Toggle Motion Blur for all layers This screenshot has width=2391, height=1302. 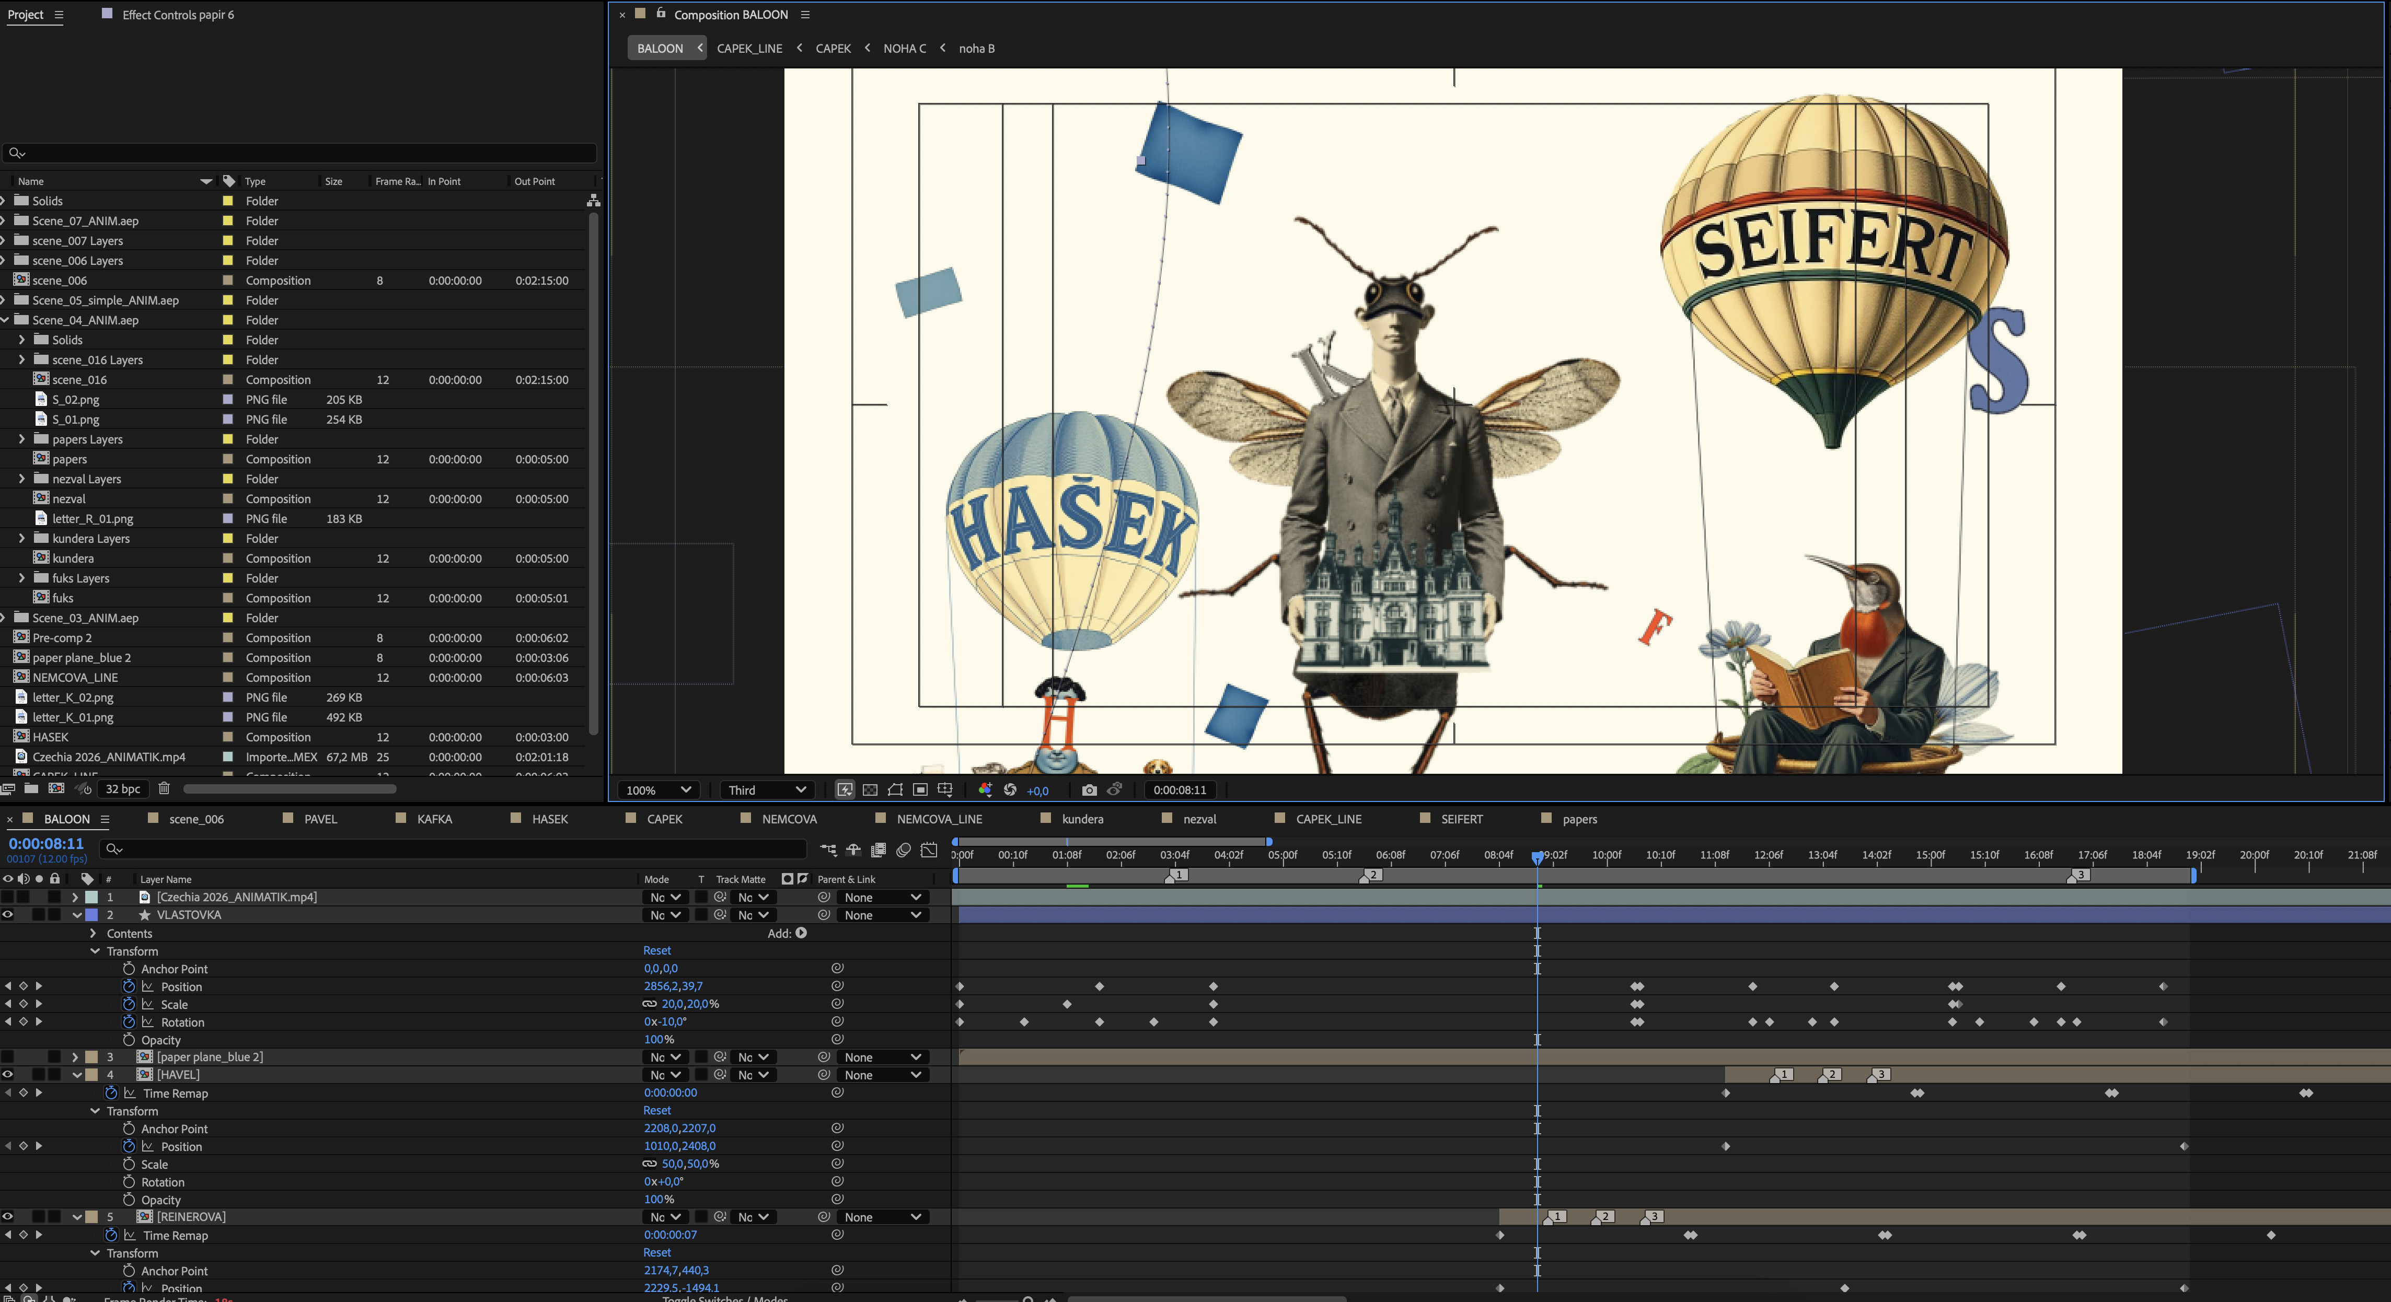click(x=903, y=849)
